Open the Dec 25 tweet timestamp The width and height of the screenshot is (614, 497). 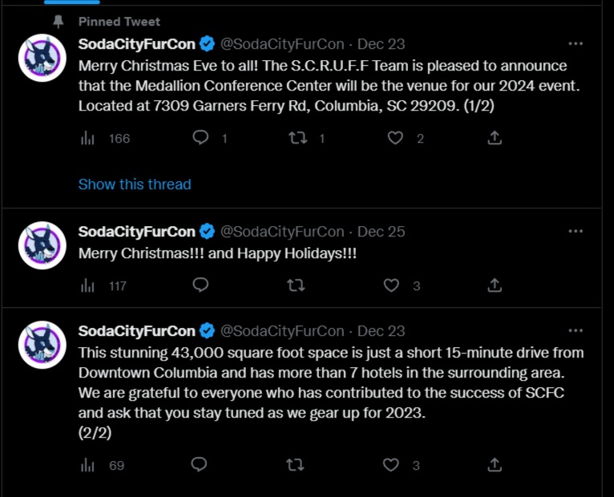[381, 232]
